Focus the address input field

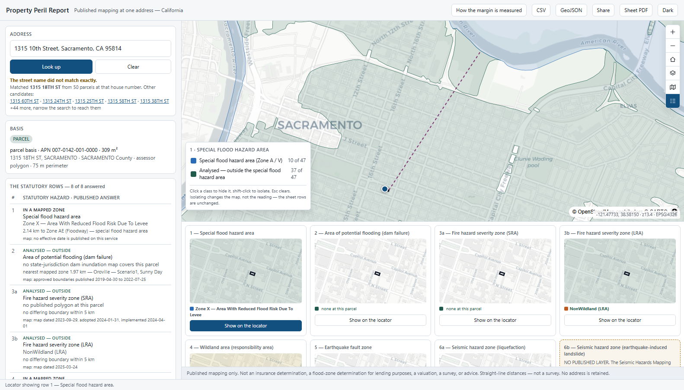pyautogui.click(x=90, y=48)
